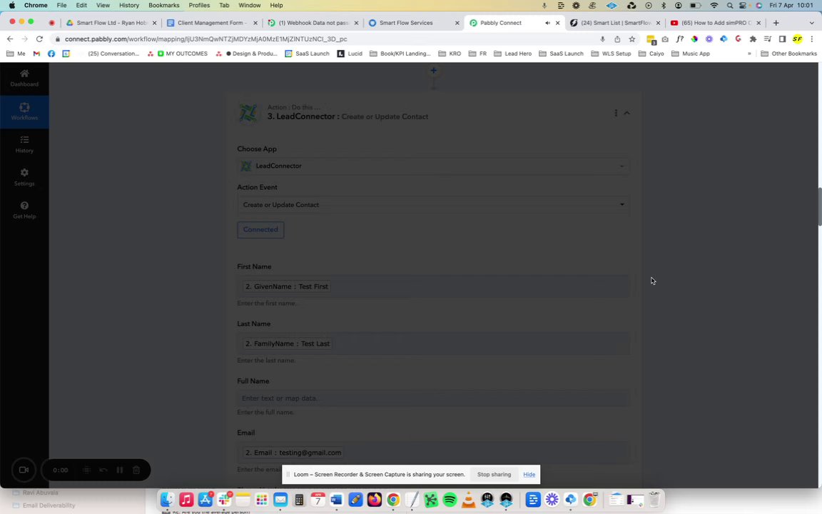Open the WLS Setup bookmark folder
The image size is (822, 514).
coord(611,54)
